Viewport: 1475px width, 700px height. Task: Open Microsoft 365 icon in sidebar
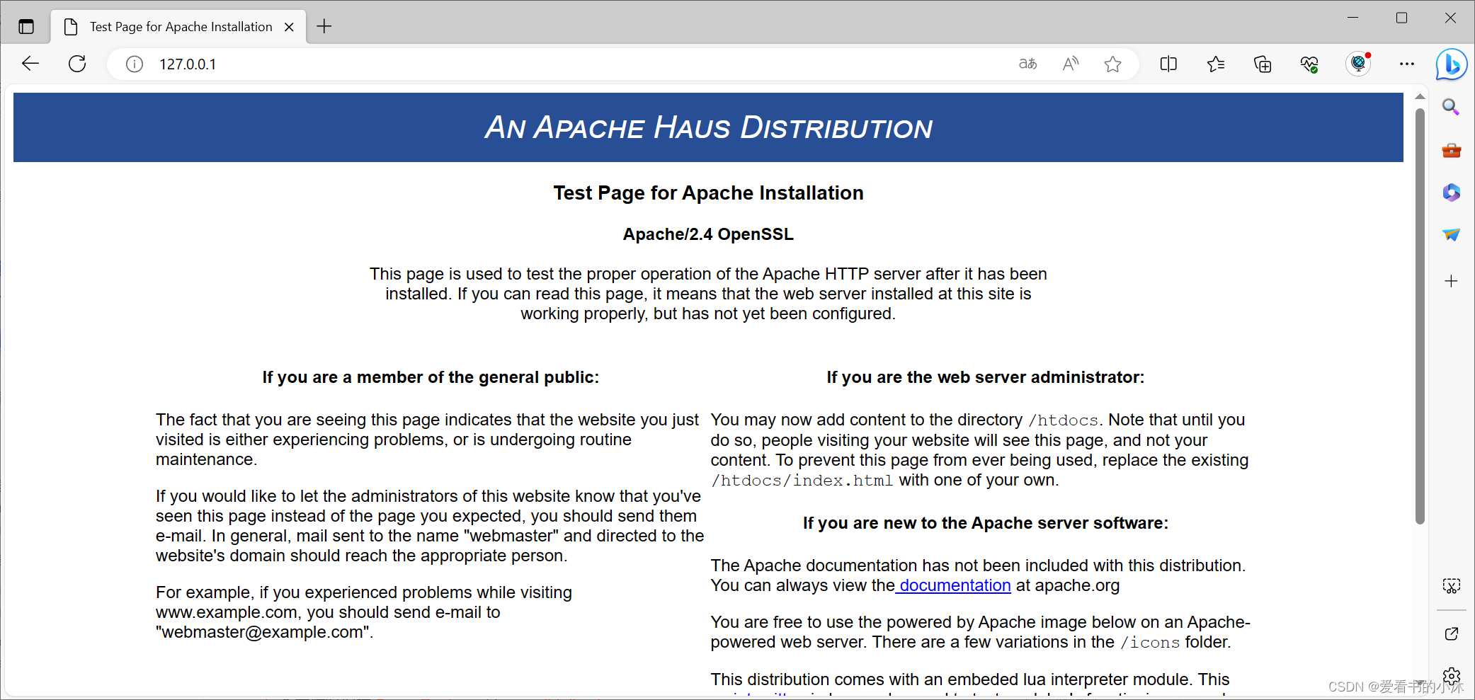pos(1451,192)
